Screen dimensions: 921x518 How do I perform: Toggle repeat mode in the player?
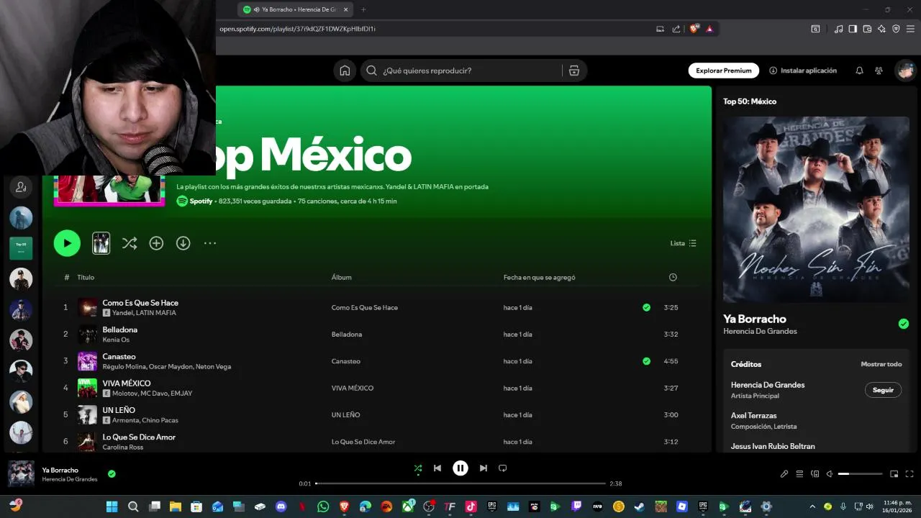(x=503, y=468)
